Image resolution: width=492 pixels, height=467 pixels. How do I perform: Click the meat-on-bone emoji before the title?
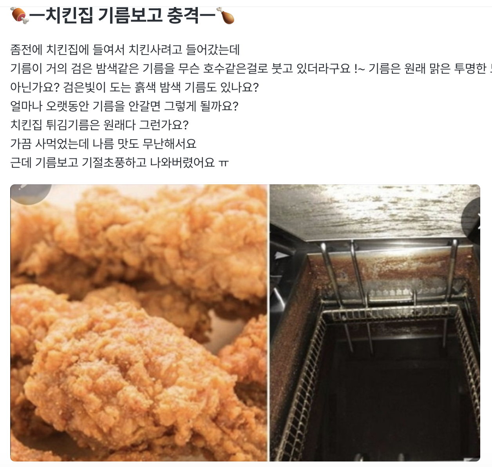(x=20, y=16)
